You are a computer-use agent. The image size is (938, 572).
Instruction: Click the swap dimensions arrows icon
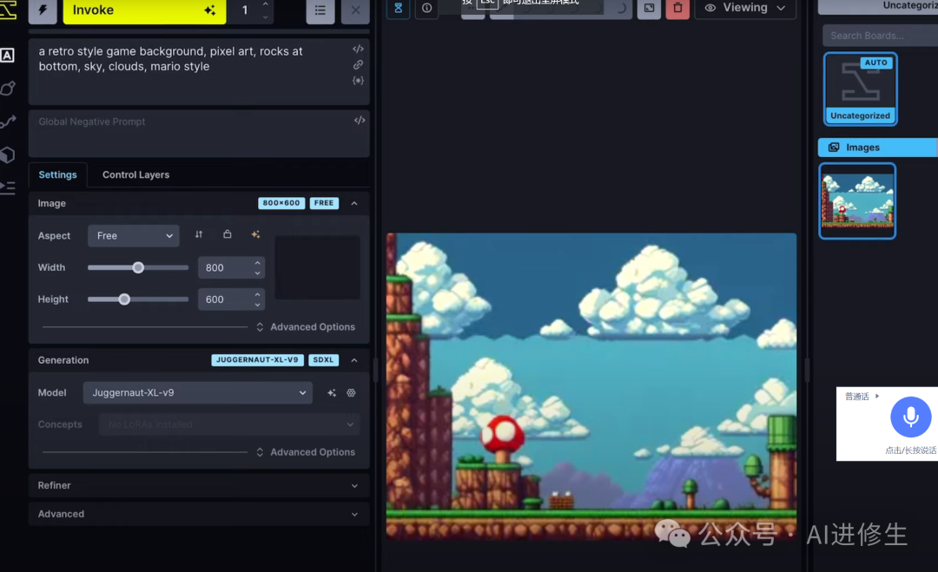tap(199, 234)
